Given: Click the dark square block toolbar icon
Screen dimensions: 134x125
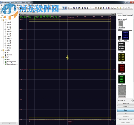Looking at the screenshot, I should [82, 8].
